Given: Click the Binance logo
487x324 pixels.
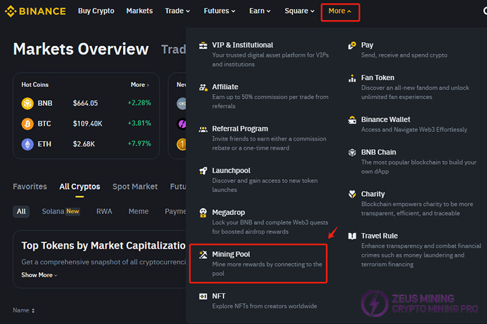Looking at the screenshot, I should pos(34,11).
